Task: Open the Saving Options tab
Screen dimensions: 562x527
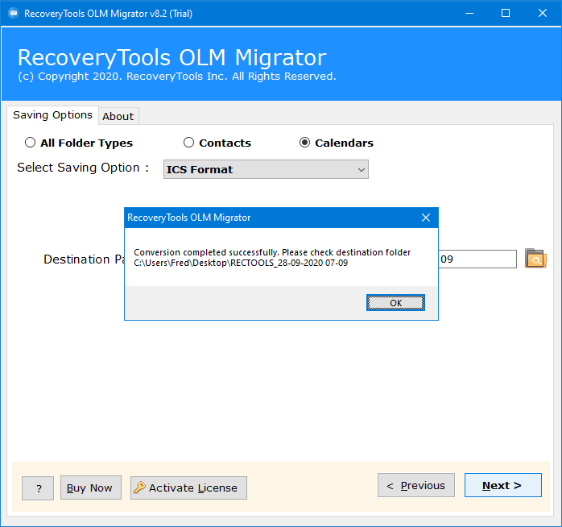Action: click(x=52, y=115)
